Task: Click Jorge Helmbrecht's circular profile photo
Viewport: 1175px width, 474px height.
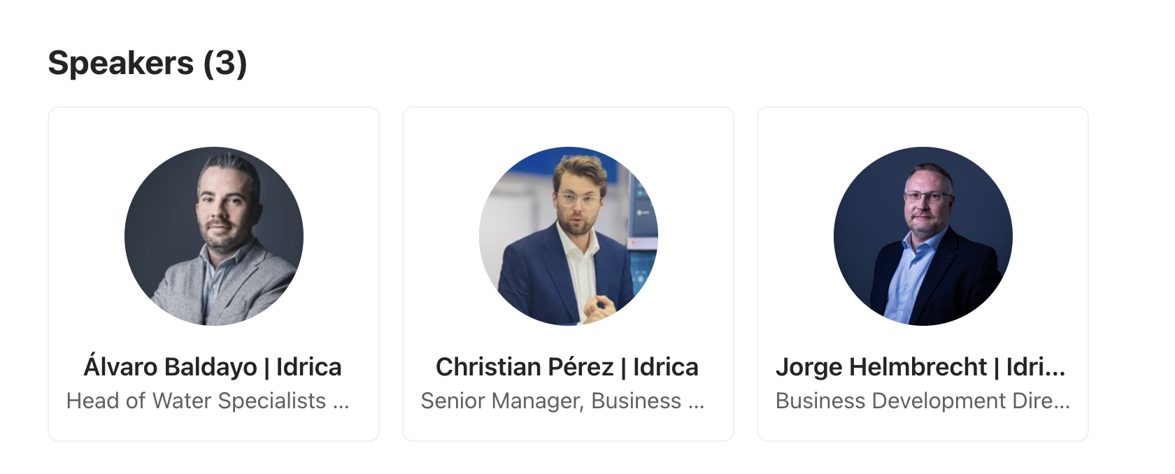Action: 923,236
